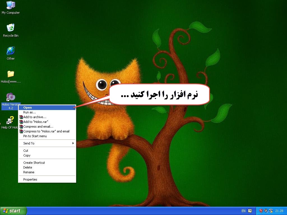
Task: Open Properties from the context menu
Action: click(30, 179)
